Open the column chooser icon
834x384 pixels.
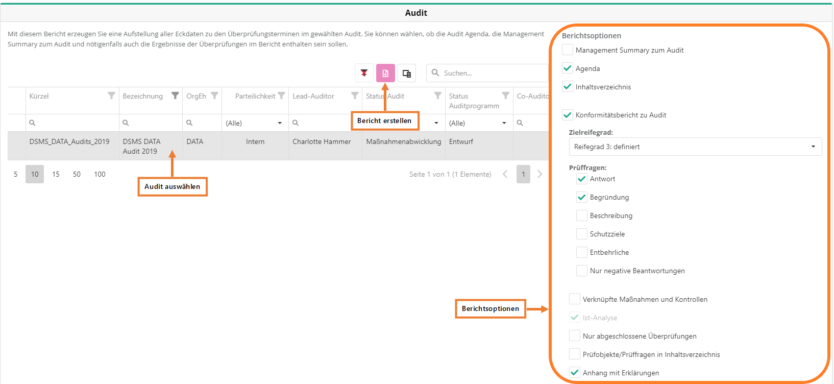(x=407, y=73)
